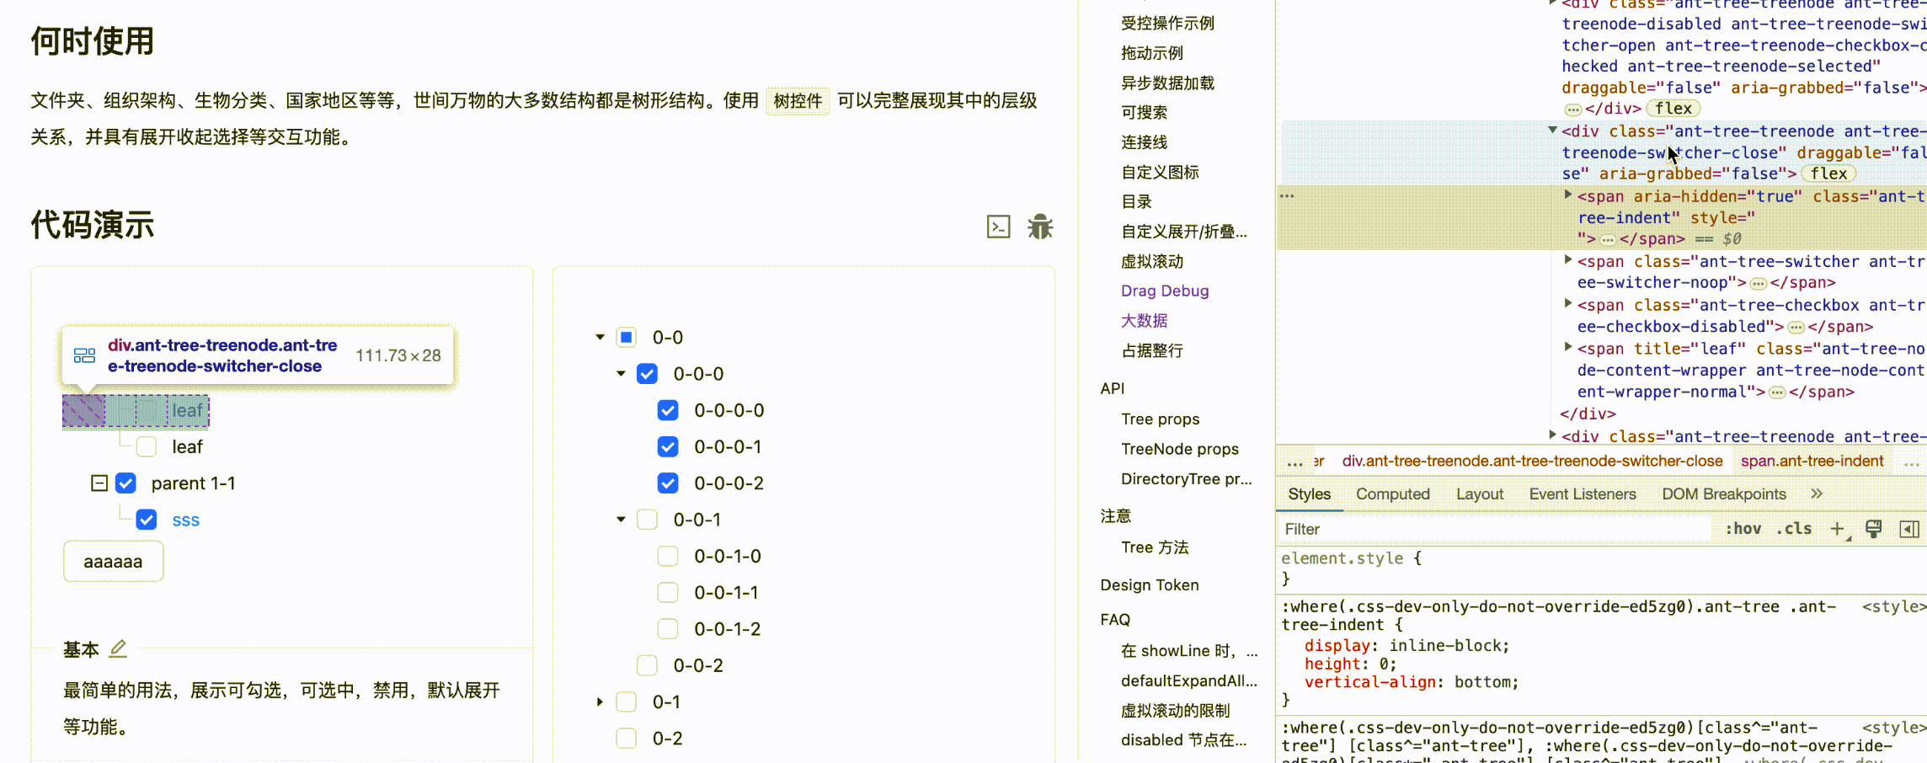Viewport: 1927px width, 763px height.
Task: Jump to TreeNode props link
Action: click(x=1179, y=449)
